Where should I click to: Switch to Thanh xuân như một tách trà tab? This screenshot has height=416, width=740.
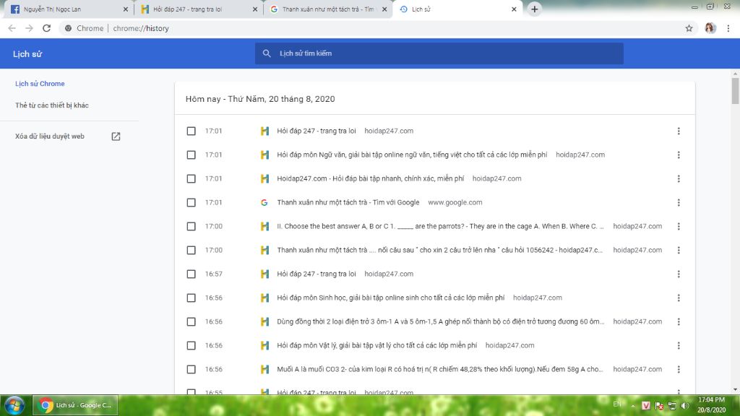pyautogui.click(x=328, y=9)
